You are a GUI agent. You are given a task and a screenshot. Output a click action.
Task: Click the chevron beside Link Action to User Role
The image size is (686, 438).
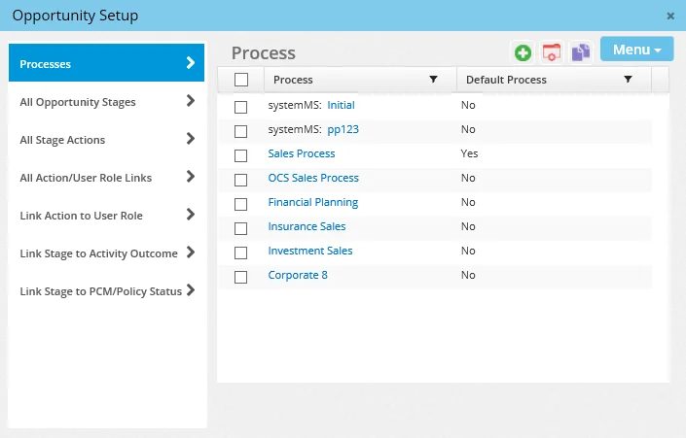(190, 215)
